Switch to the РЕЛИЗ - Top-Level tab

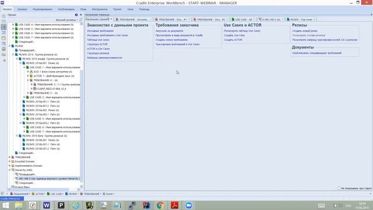coord(301,19)
